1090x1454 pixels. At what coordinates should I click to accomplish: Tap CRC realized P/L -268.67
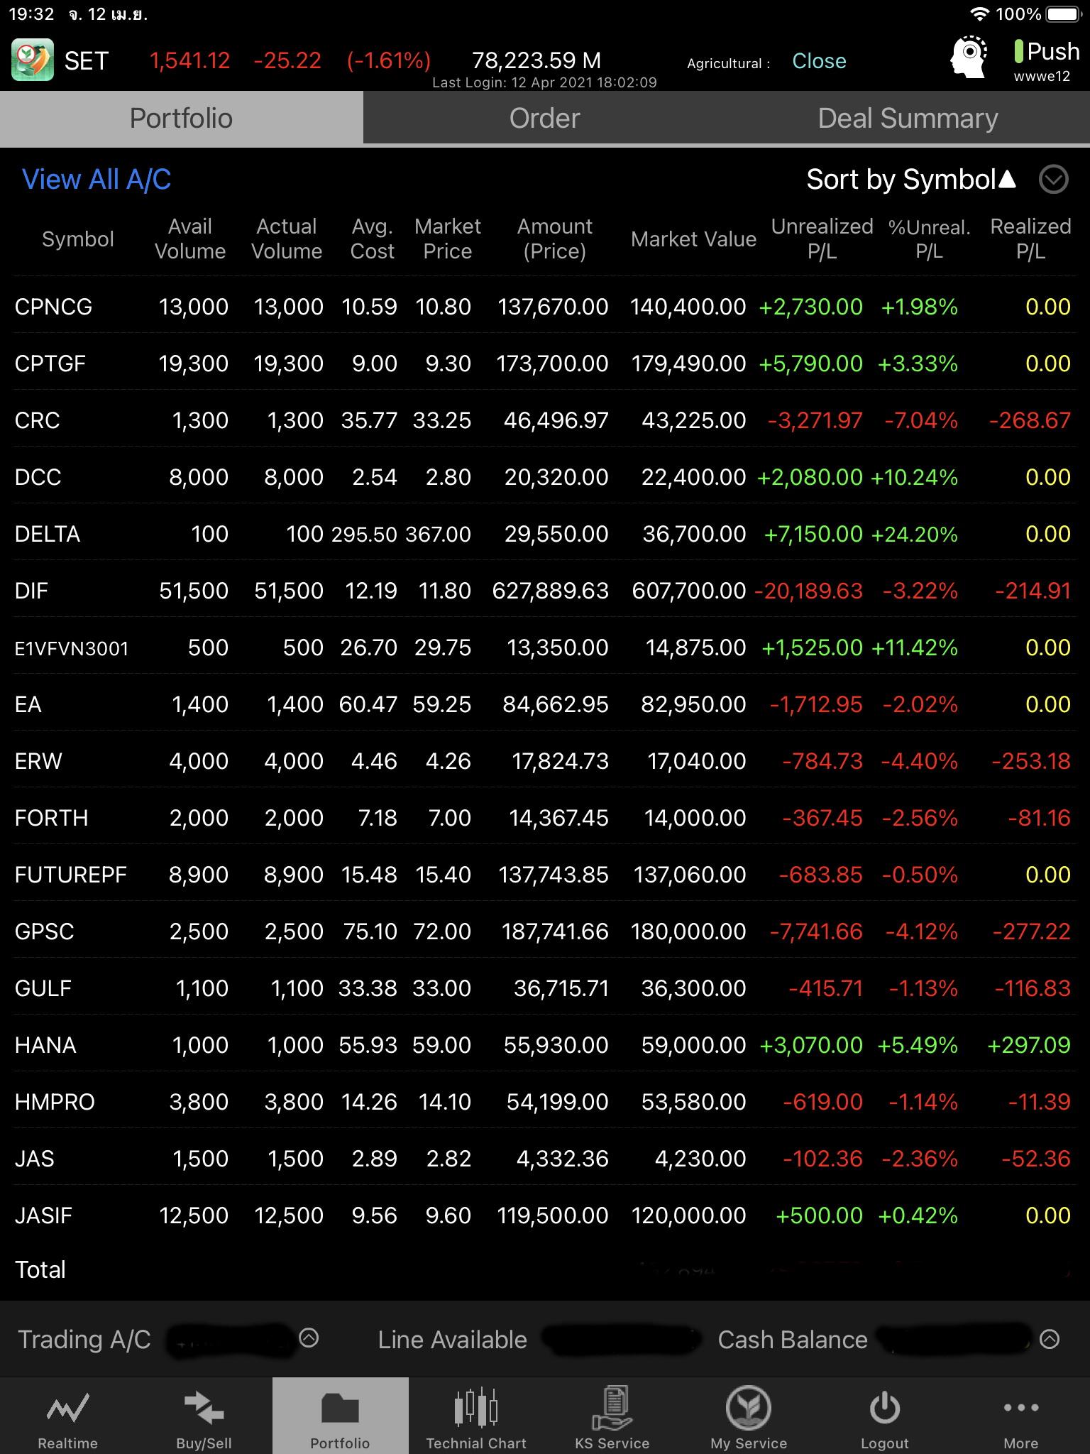point(1030,420)
